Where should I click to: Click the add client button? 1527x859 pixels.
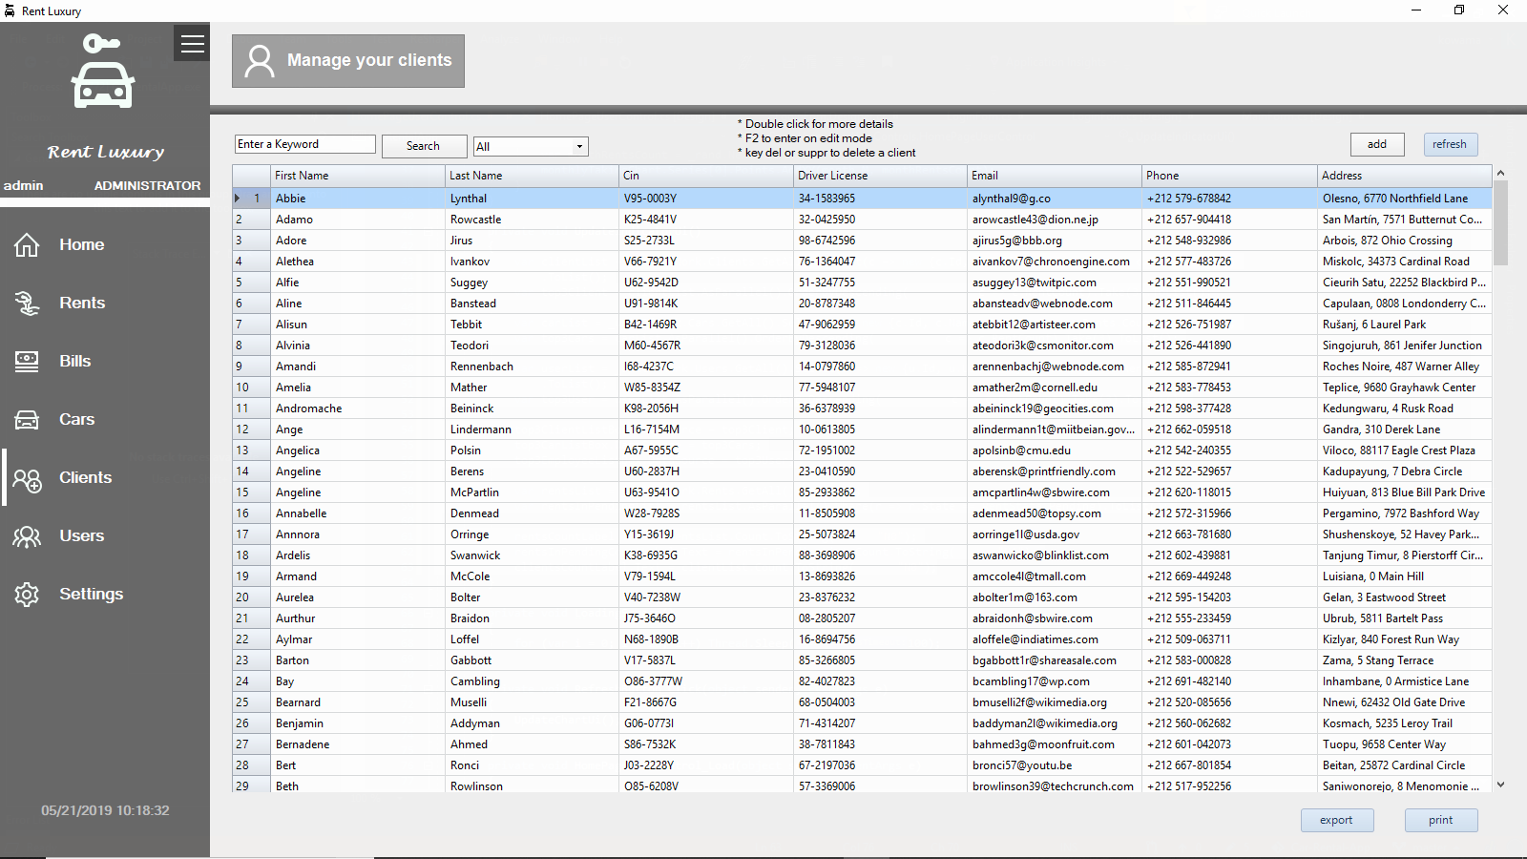tap(1377, 144)
